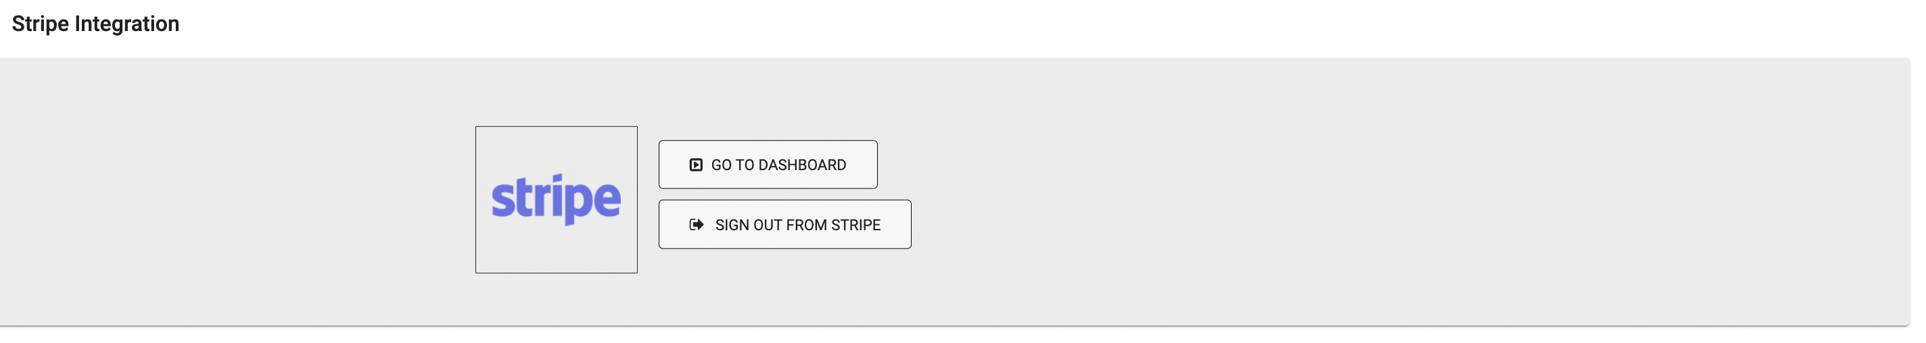Hit the small square icon left of DASHBOARD
The height and width of the screenshot is (343, 1926).
coord(695,164)
